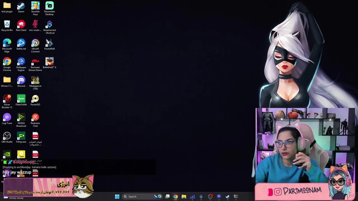Open the PDF file beside Filmju.exe

tap(35, 139)
